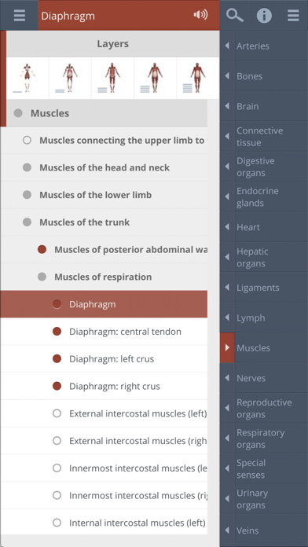This screenshot has width=308, height=547.
Task: Open the search magnifier icon
Action: click(235, 16)
